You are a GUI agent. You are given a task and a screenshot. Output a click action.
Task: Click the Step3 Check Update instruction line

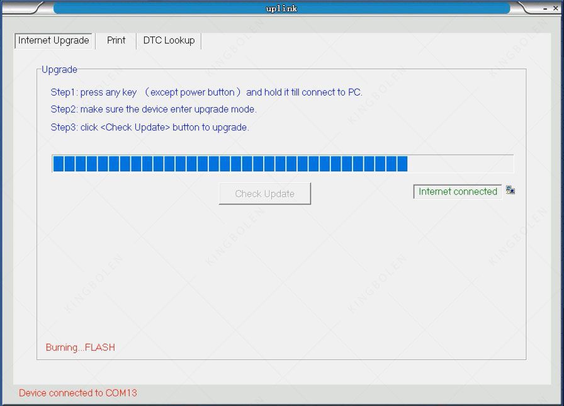(150, 127)
